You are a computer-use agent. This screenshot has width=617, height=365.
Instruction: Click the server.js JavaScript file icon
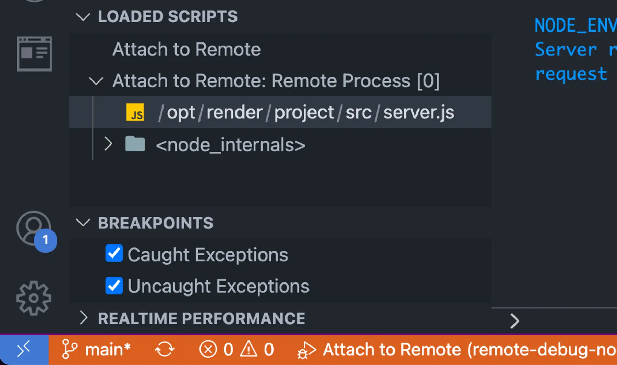[x=135, y=112]
